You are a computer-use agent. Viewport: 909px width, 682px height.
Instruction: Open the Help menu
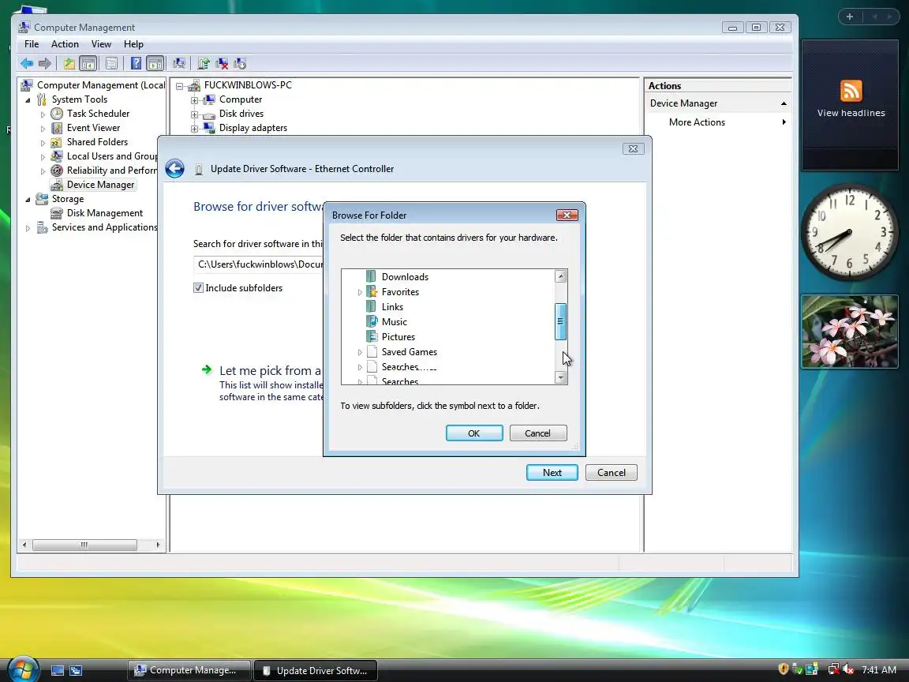tap(133, 44)
